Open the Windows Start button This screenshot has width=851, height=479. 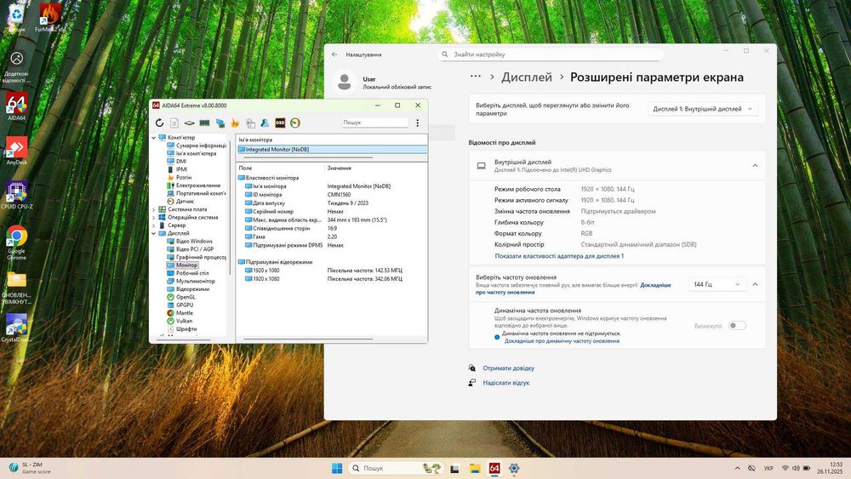[x=337, y=468]
